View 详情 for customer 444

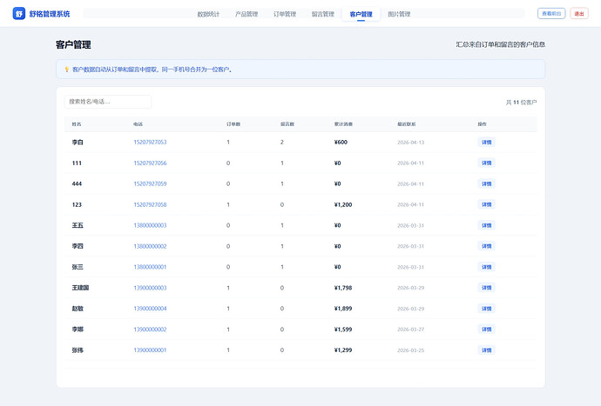click(x=486, y=183)
